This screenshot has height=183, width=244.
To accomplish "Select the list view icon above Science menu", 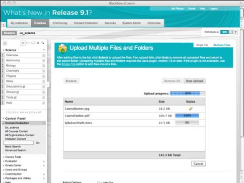I will pyautogui.click(x=23, y=43).
